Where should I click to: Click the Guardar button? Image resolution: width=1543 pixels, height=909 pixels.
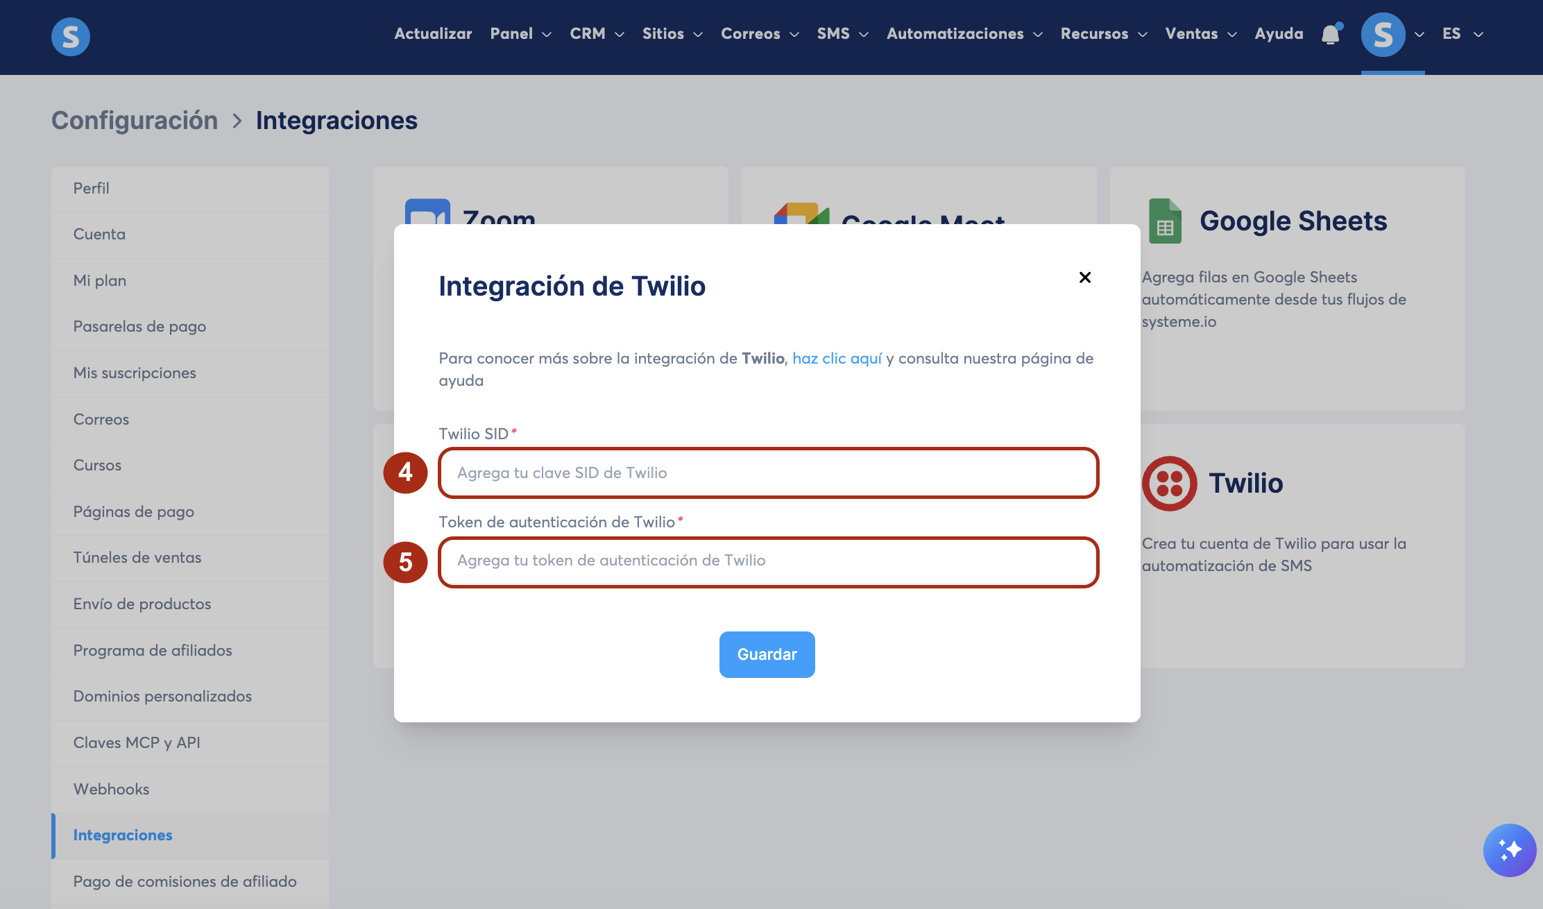tap(767, 654)
